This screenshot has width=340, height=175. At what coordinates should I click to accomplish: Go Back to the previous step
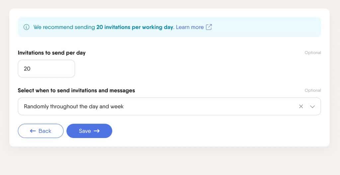41,131
